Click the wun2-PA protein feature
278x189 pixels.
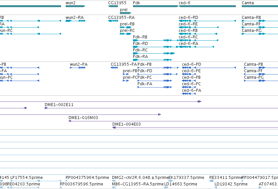click(78, 68)
